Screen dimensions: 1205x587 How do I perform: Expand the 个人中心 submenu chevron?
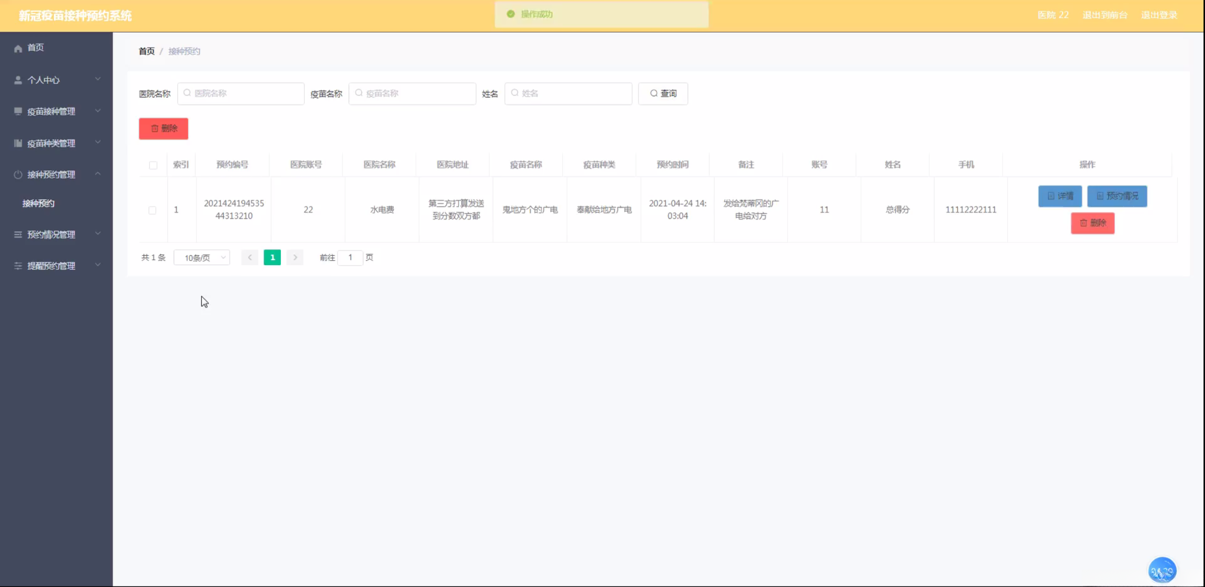[x=98, y=79]
